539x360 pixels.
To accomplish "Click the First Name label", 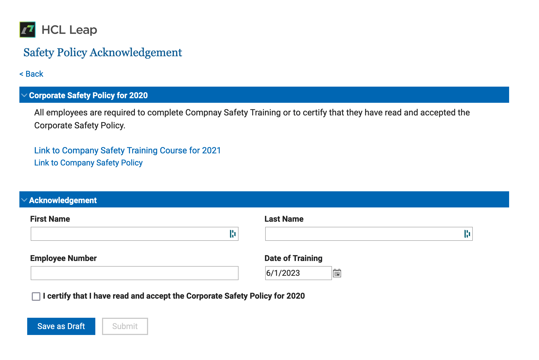I will click(x=50, y=219).
